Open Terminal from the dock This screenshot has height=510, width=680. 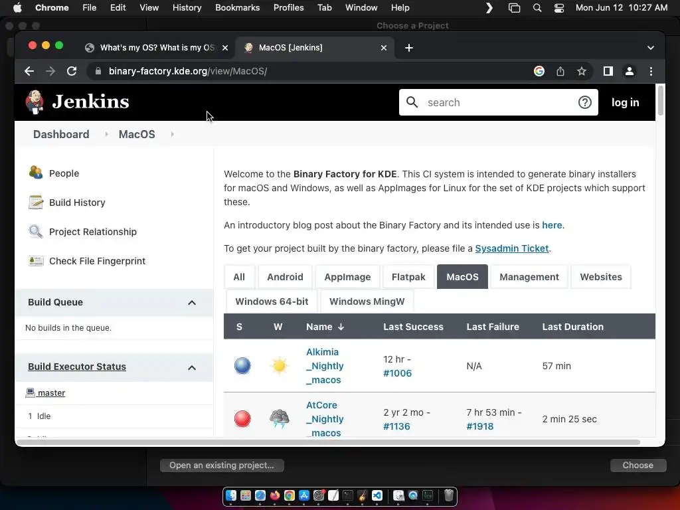point(348,495)
